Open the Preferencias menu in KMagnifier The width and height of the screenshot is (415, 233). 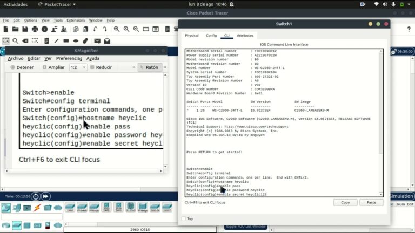pyautogui.click(x=69, y=58)
